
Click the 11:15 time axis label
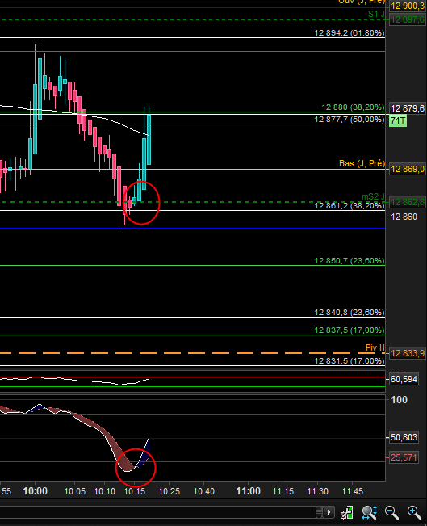tap(283, 492)
